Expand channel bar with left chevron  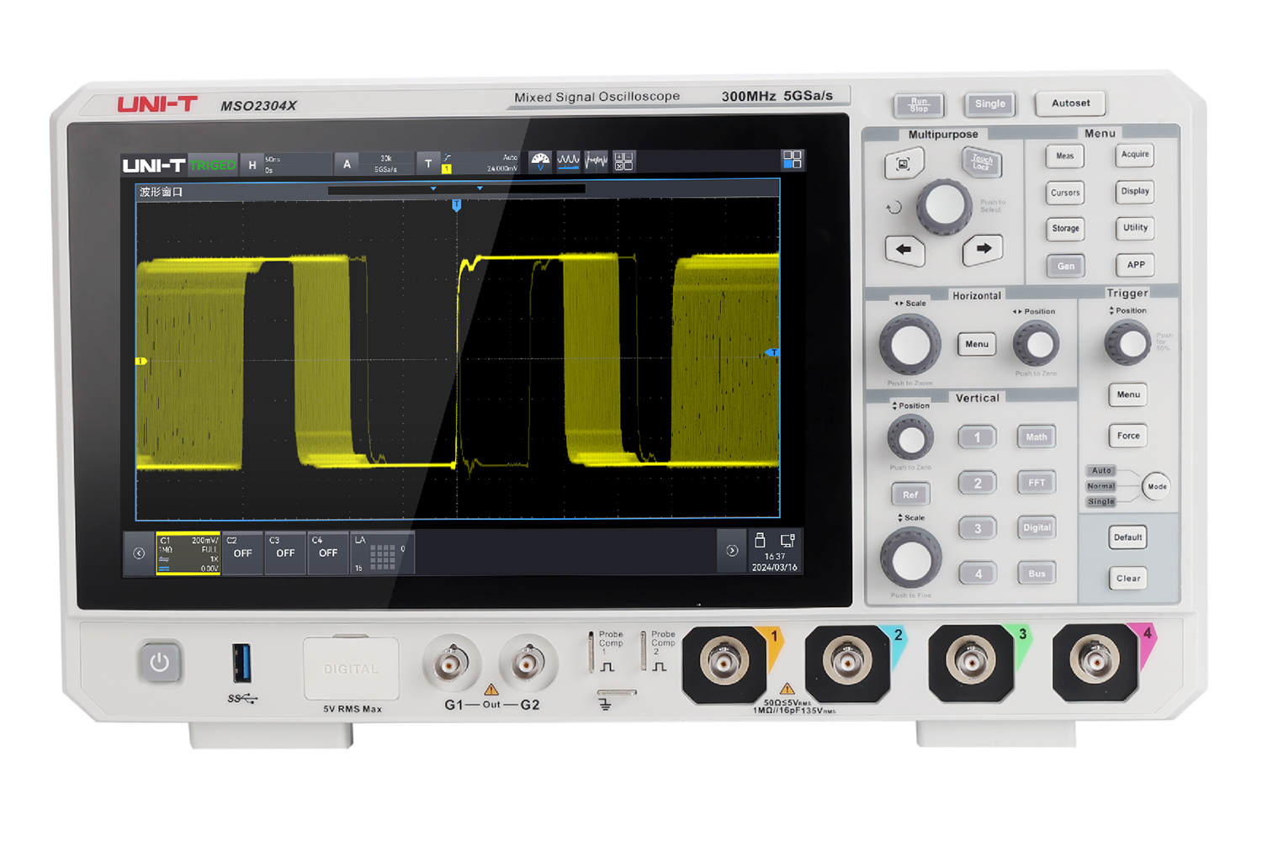tap(140, 553)
